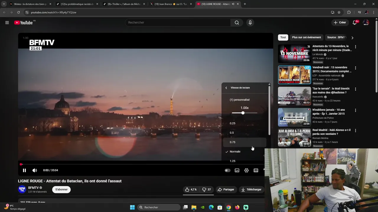The height and width of the screenshot is (212, 378).
Task: Open the Créer button
Action: pyautogui.click(x=340, y=23)
